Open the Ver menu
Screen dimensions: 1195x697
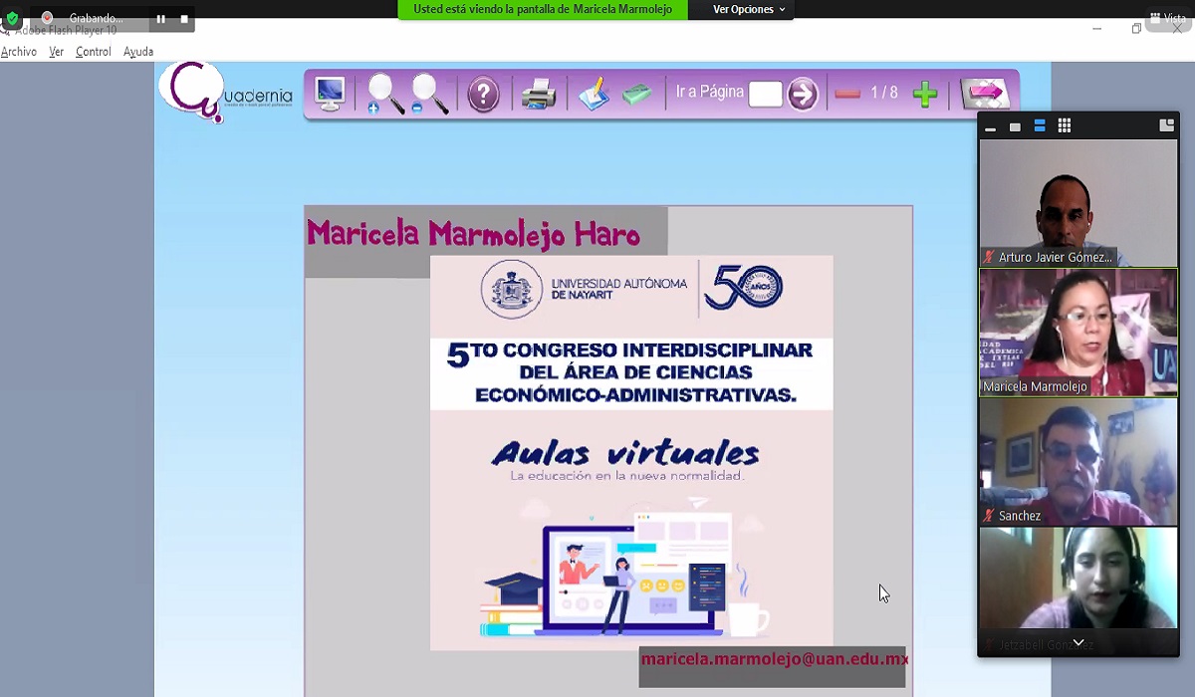(57, 52)
